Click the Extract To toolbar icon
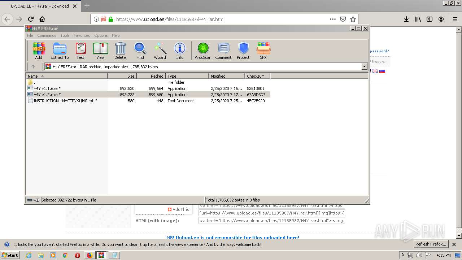The width and height of the screenshot is (462, 260). [x=60, y=51]
